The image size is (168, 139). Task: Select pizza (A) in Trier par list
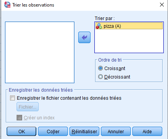point(129,26)
